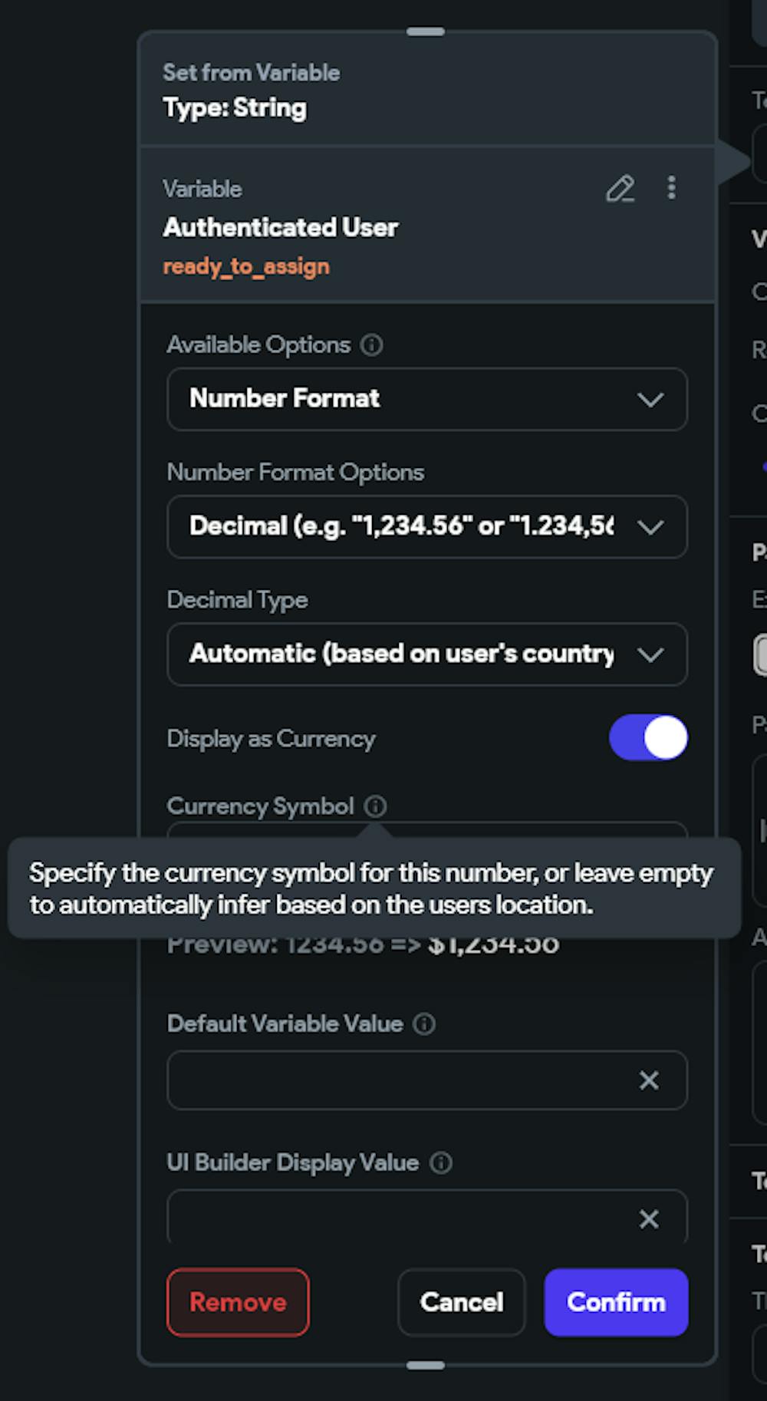Select the ready_to_assign variable field text
The width and height of the screenshot is (767, 1401).
pos(246,267)
